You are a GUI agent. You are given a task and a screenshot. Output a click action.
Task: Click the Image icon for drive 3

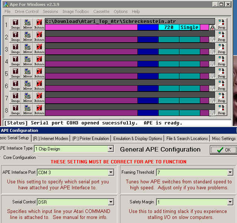(16, 49)
